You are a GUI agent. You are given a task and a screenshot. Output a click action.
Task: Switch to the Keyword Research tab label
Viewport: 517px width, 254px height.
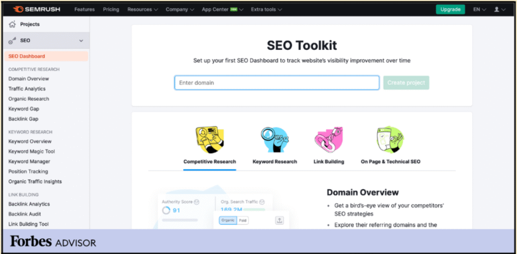(x=275, y=161)
